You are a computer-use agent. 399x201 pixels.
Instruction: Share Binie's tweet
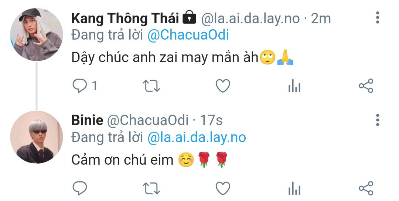366,188
